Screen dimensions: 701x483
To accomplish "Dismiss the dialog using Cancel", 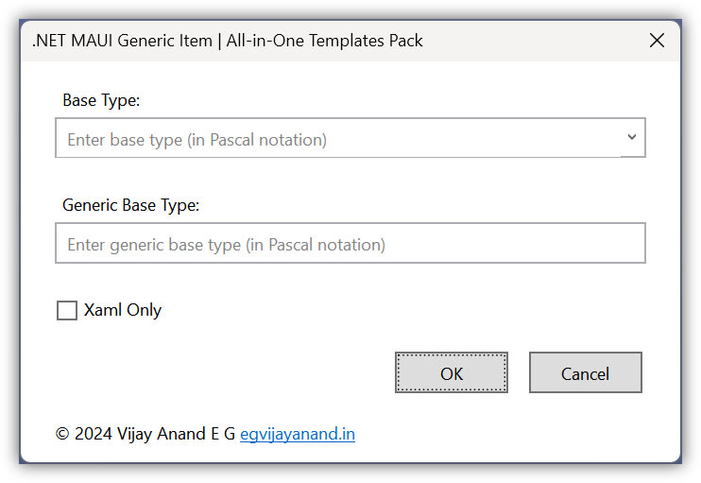I will tap(585, 372).
